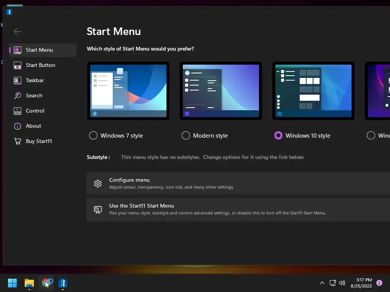
Task: Click the gear icon beside Configure menu
Action: coord(98,184)
